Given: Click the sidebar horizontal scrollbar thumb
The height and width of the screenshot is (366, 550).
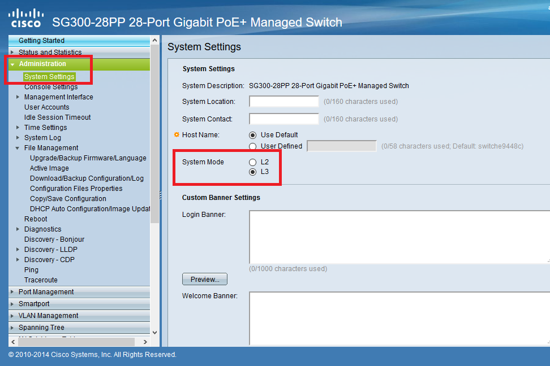Looking at the screenshot, I should pyautogui.click(x=76, y=342).
